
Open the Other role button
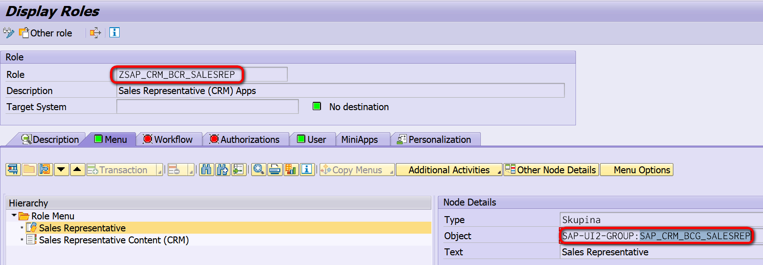[x=46, y=33]
